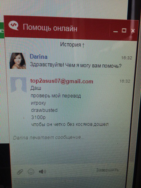Screen dimensions: 141x188
Task: Close the Помощь онлайн chat window
Action: point(133,31)
